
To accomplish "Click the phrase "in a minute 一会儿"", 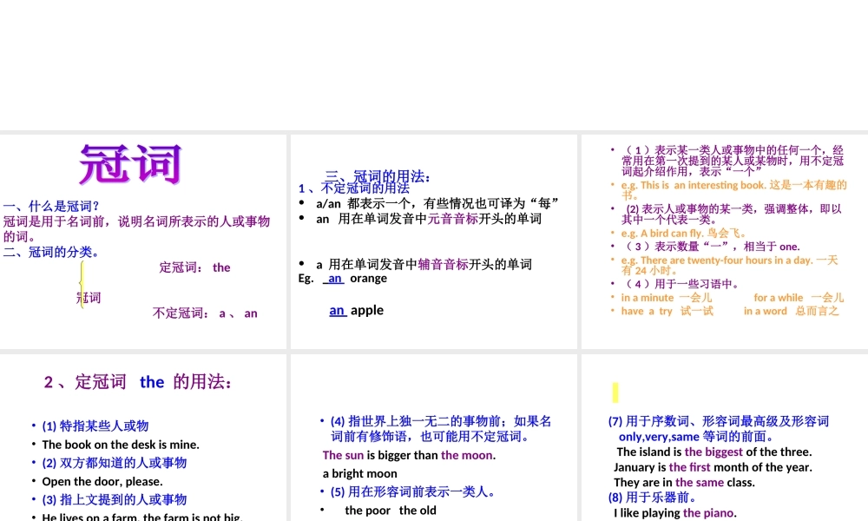I will coord(667,297).
